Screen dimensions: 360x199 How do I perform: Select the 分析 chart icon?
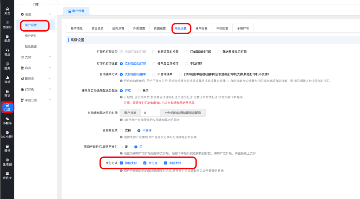pos(7,79)
